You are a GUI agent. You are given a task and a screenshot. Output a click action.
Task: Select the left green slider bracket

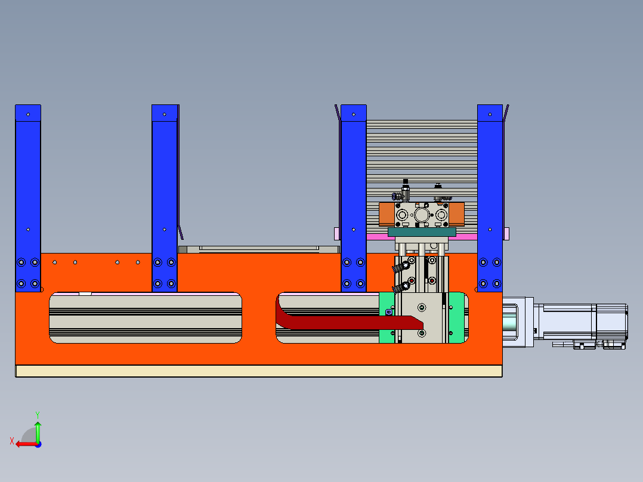pos(387,317)
